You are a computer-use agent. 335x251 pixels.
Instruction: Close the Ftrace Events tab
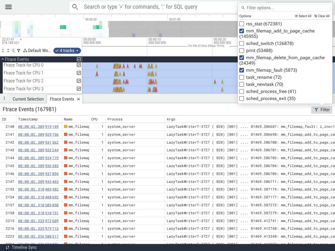tap(79, 99)
